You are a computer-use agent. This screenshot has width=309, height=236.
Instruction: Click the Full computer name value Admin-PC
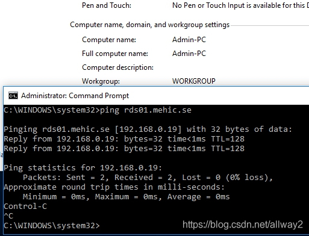tap(189, 54)
